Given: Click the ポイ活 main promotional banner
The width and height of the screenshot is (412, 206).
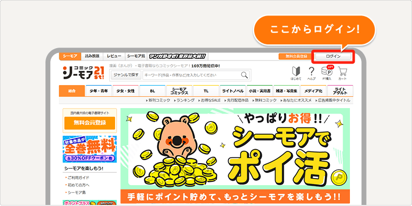Looking at the screenshot, I should (x=235, y=156).
